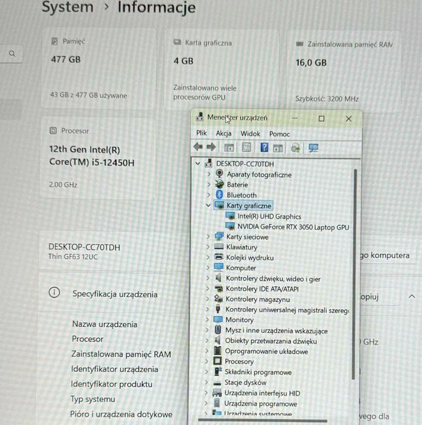Select Kontrolery uniwersalnej magistrali szeregowej row
This screenshot has height=425, width=422.
[x=287, y=310]
